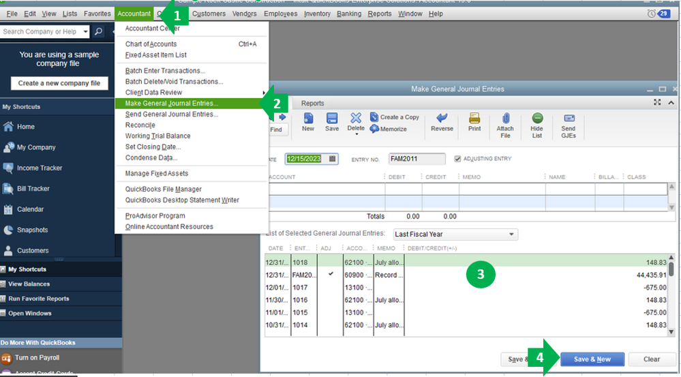The height and width of the screenshot is (377, 681).
Task: Choose Working Trial Balance from menu
Action: coord(157,136)
